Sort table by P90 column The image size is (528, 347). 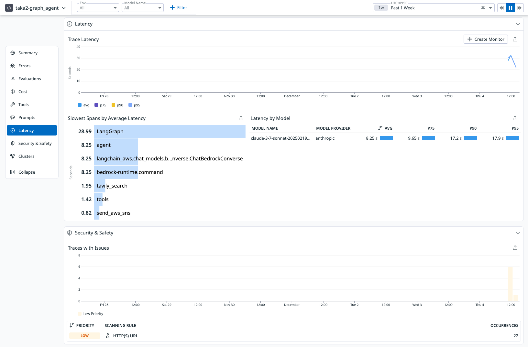coord(473,128)
